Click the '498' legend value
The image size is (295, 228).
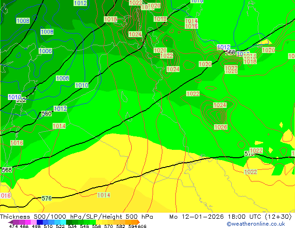click(x=36, y=226)
